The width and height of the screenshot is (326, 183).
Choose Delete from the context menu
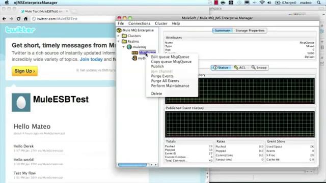(x=156, y=94)
